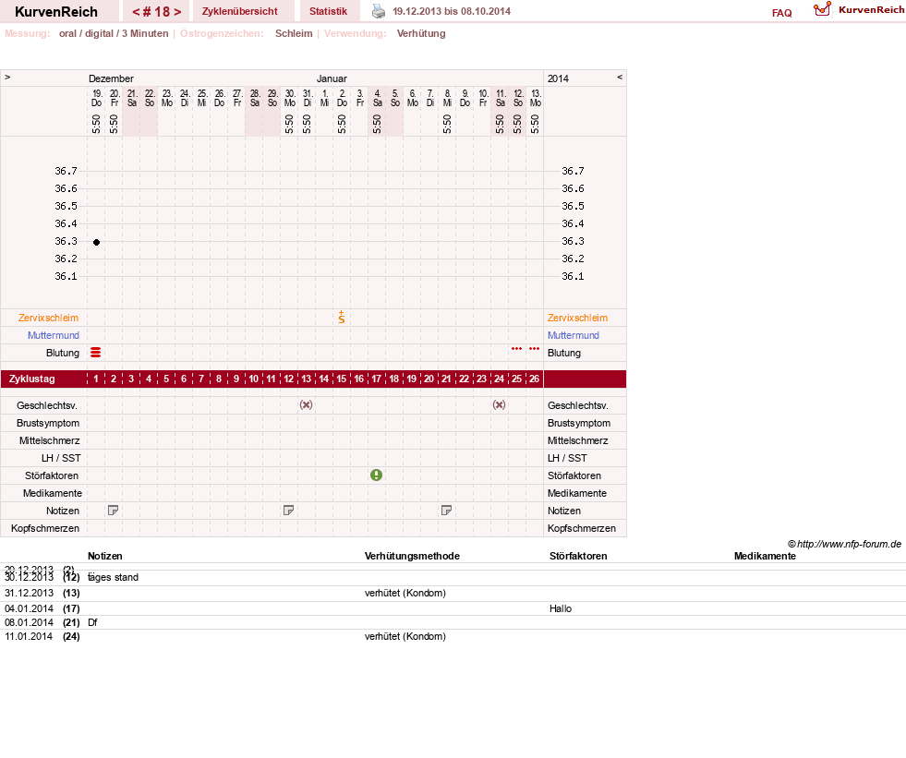Click the cycle number #18

click(x=157, y=12)
